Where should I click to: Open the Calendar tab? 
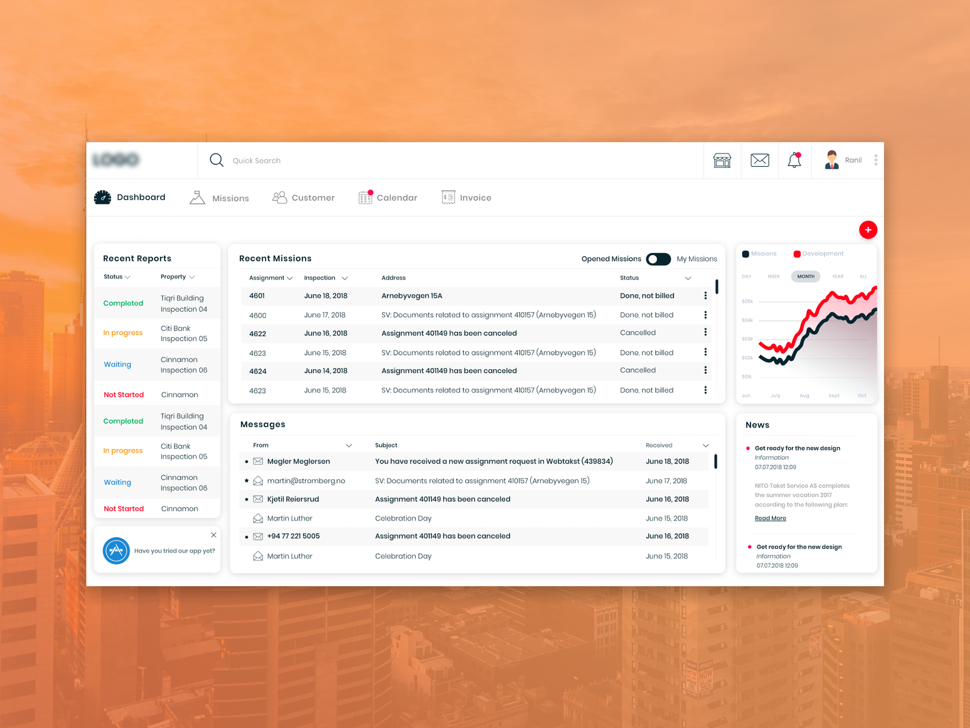[x=396, y=197]
